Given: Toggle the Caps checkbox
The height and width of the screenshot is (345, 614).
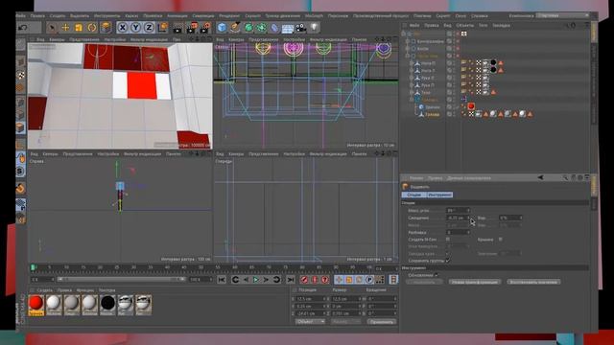Looking at the screenshot, I should tap(501, 239).
